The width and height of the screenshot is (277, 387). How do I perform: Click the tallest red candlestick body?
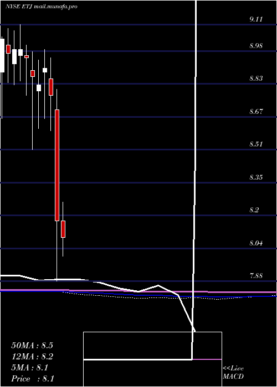pyautogui.click(x=57, y=165)
